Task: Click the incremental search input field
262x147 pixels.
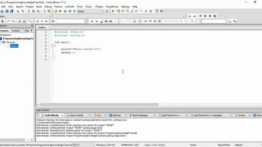Action: pos(70,21)
